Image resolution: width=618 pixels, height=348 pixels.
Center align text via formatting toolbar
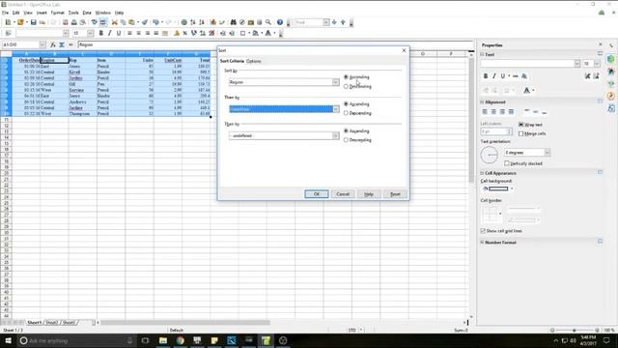[x=138, y=33]
